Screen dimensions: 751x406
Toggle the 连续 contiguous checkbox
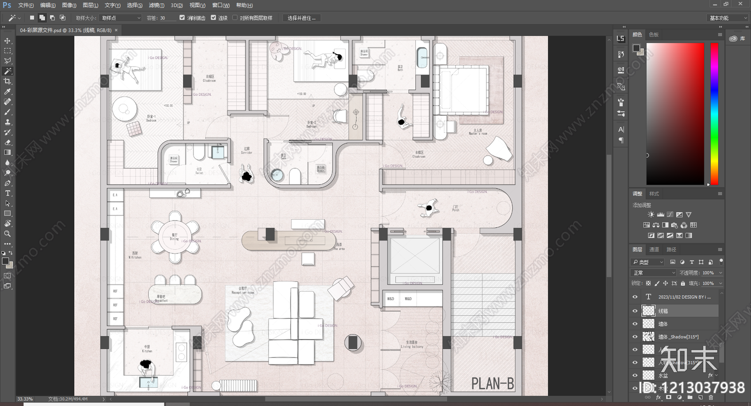[x=214, y=18]
